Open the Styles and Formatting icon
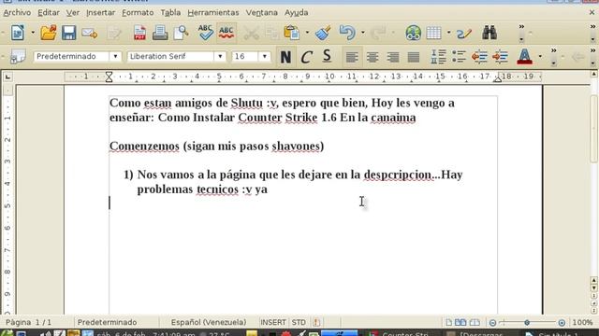The height and width of the screenshot is (336, 599). coord(18,57)
